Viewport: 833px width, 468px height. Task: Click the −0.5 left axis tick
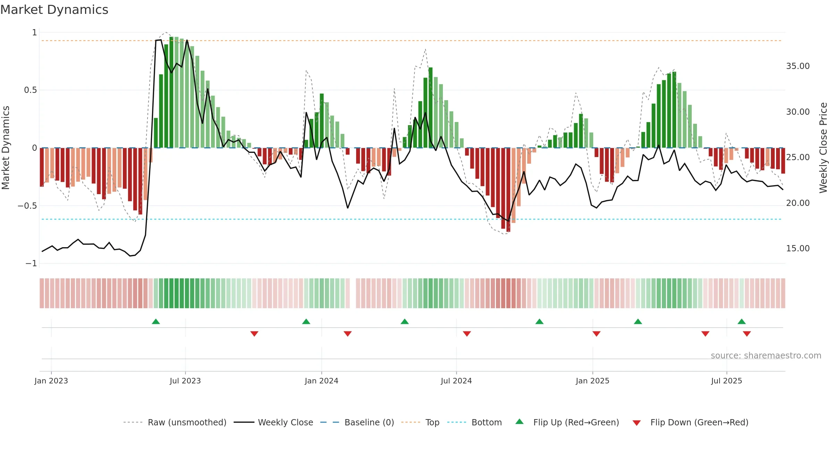pos(27,206)
